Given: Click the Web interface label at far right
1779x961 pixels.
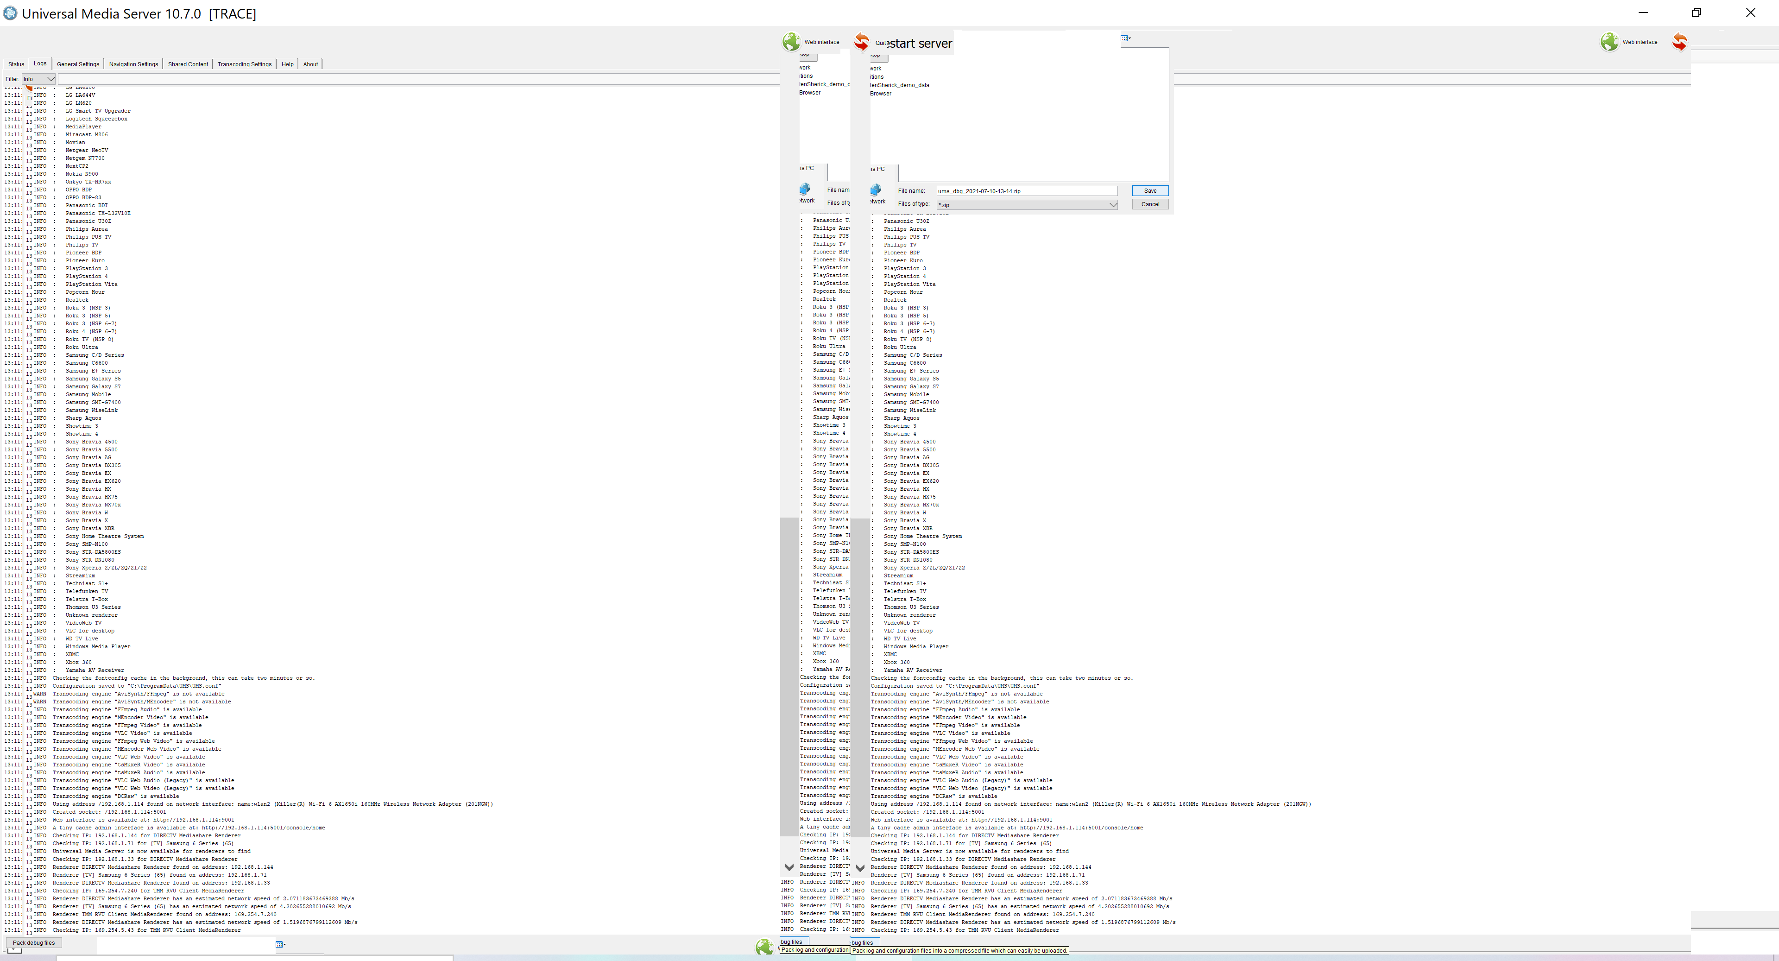Looking at the screenshot, I should (1640, 42).
